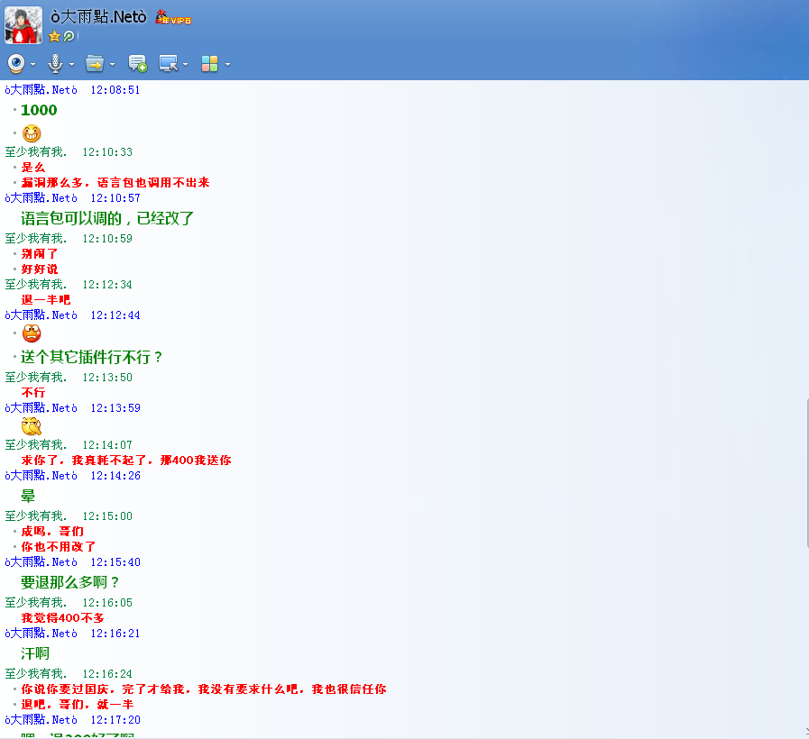Image resolution: width=809 pixels, height=739 pixels.
Task: Click the sender line ò大雨點.Netò 12:17:20
Action: pyautogui.click(x=73, y=720)
